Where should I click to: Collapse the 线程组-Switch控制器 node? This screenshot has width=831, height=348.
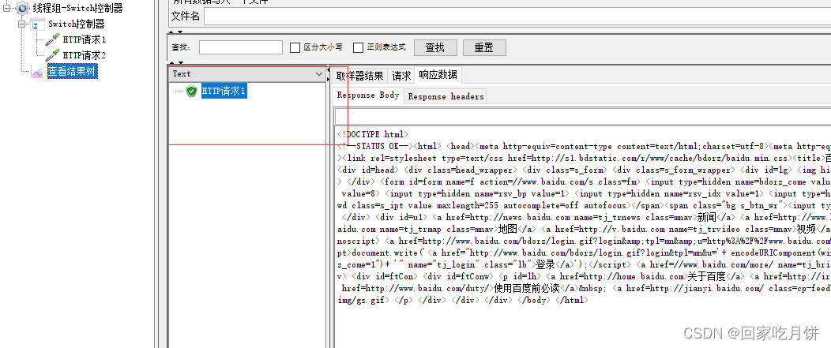(x=7, y=7)
